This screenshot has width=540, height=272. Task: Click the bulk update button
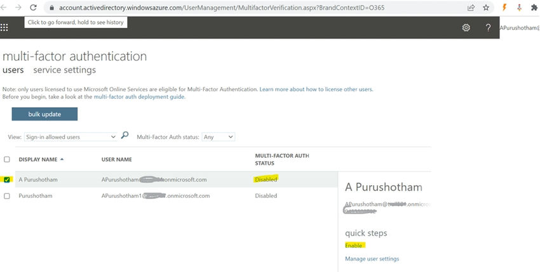coord(44,114)
